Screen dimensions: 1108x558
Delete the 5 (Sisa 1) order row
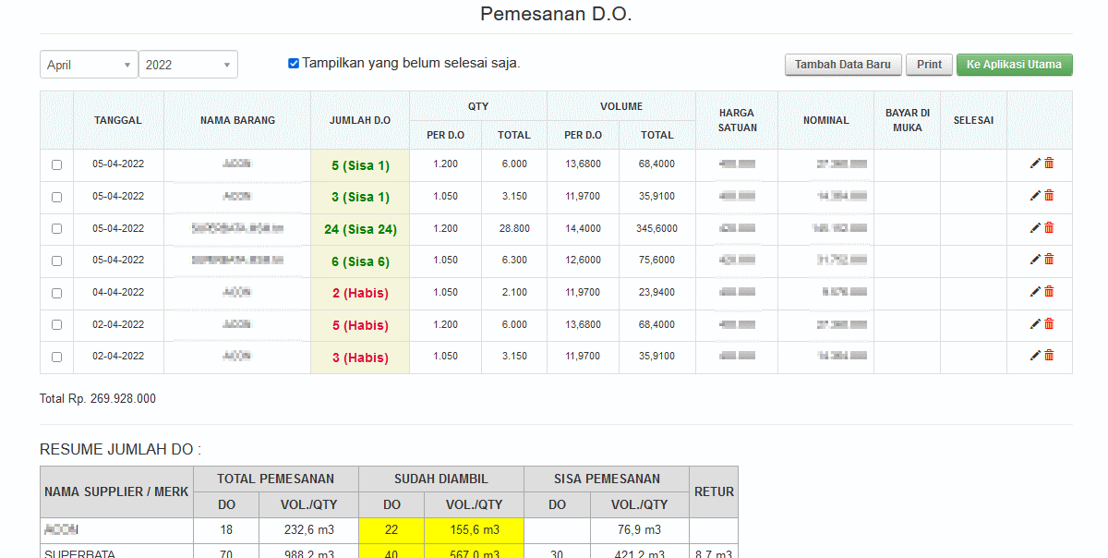(1049, 164)
